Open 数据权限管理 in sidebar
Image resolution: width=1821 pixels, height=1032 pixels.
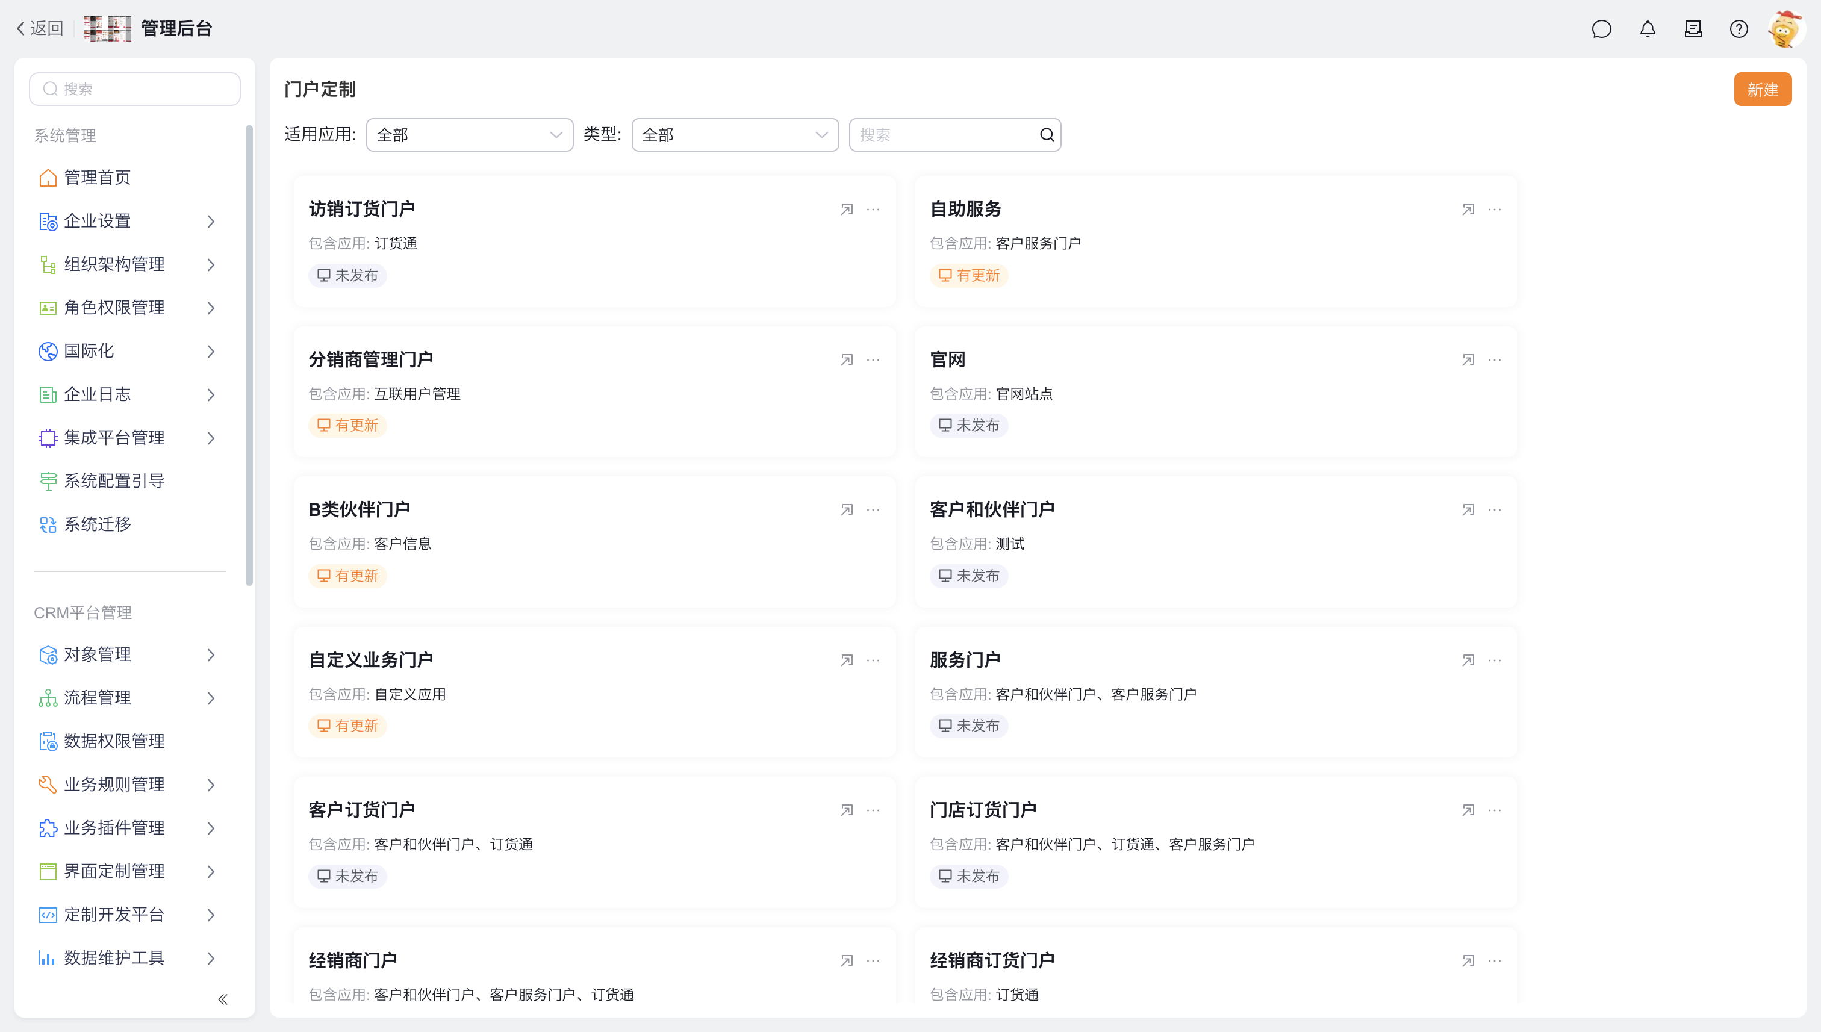(114, 741)
